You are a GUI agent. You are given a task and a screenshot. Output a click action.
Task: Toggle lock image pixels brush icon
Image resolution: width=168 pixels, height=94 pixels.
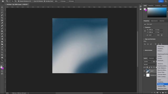149,67
